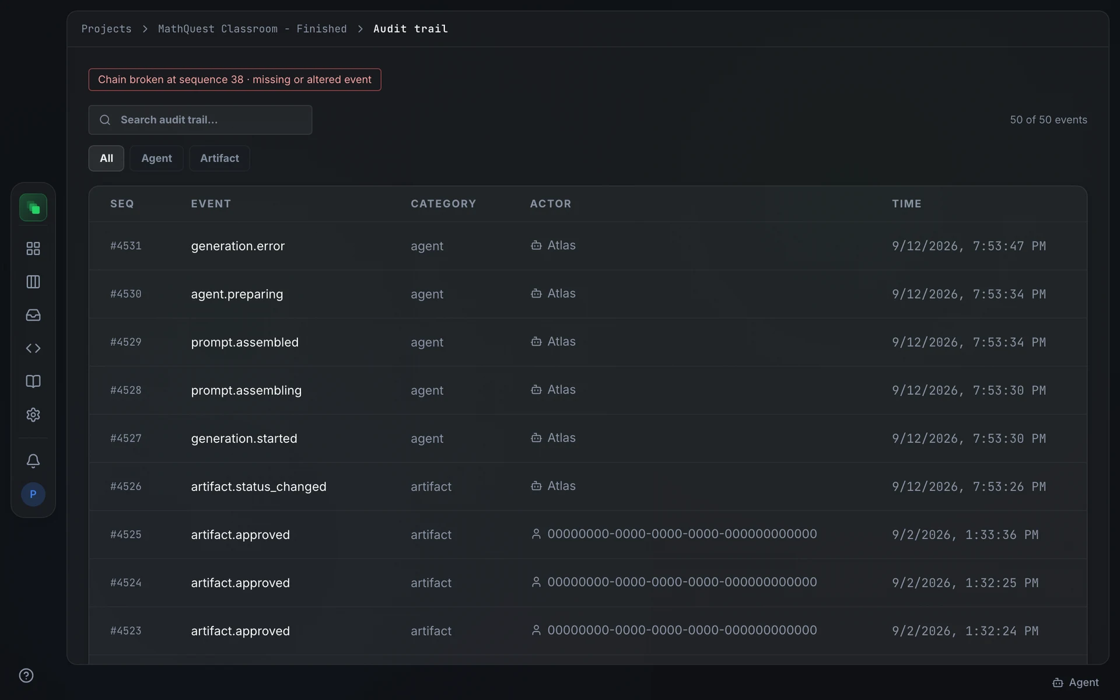Click sequence number #4531

tap(126, 246)
